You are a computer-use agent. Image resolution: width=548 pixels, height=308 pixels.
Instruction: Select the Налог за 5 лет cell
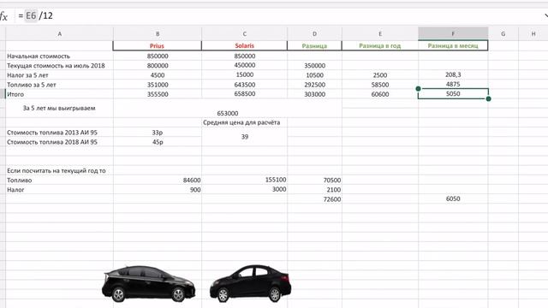(59, 75)
